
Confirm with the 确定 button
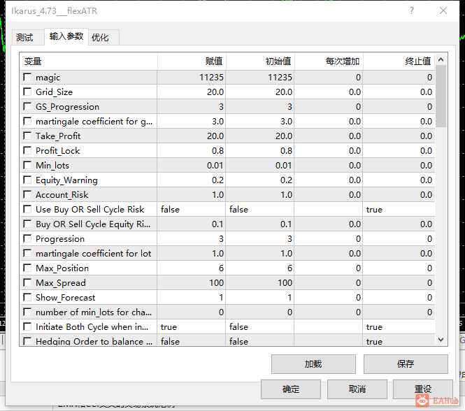[x=291, y=389]
